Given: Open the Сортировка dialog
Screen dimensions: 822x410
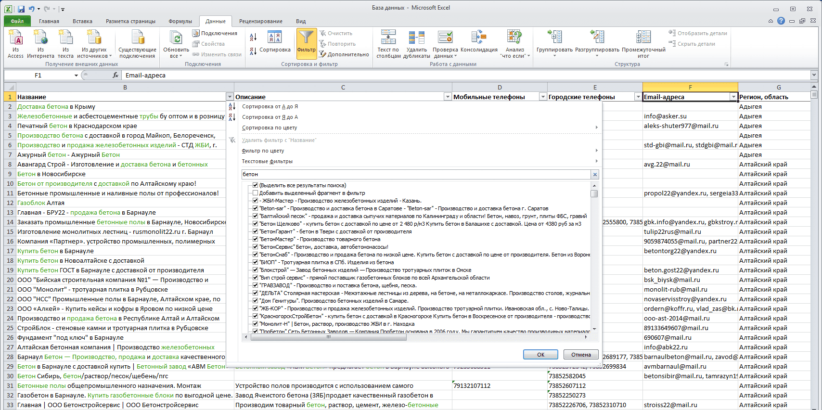Looking at the screenshot, I should [275, 41].
